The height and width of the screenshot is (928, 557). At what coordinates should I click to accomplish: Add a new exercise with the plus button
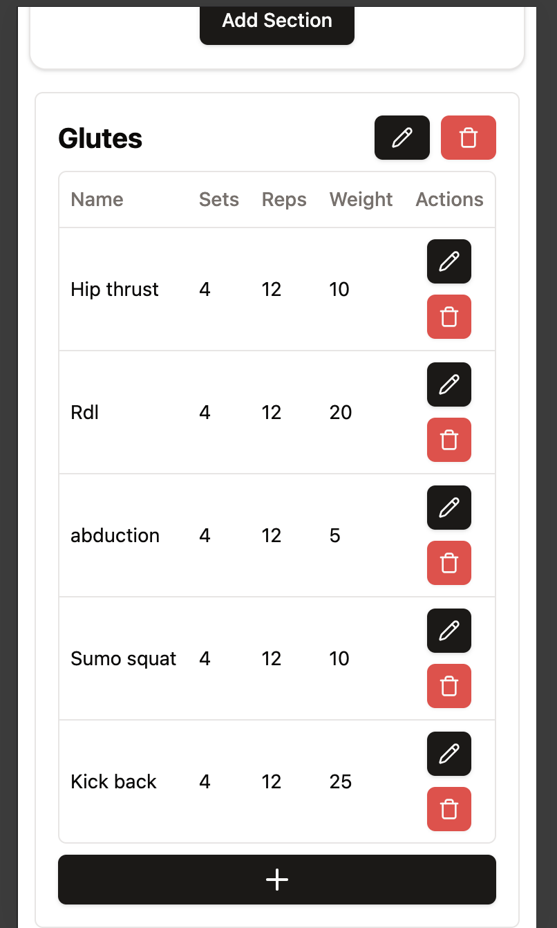click(x=276, y=880)
